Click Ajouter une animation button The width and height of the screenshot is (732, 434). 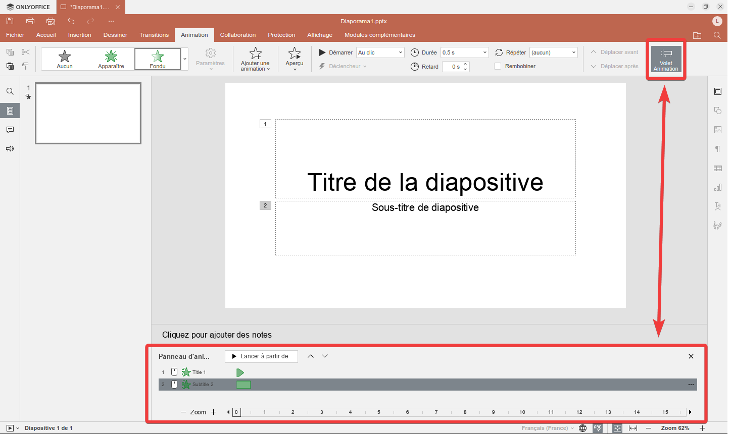point(255,59)
